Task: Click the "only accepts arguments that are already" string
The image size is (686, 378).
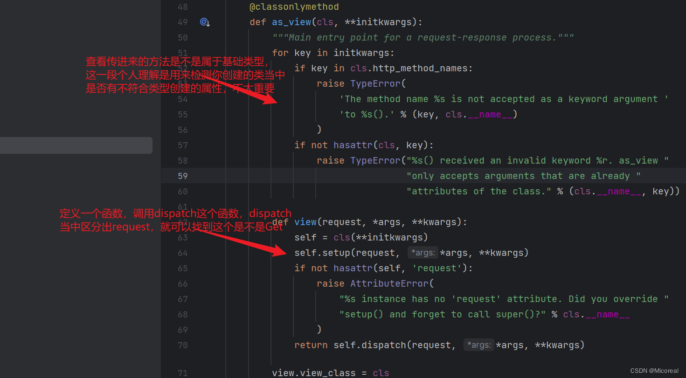Action: [x=523, y=176]
